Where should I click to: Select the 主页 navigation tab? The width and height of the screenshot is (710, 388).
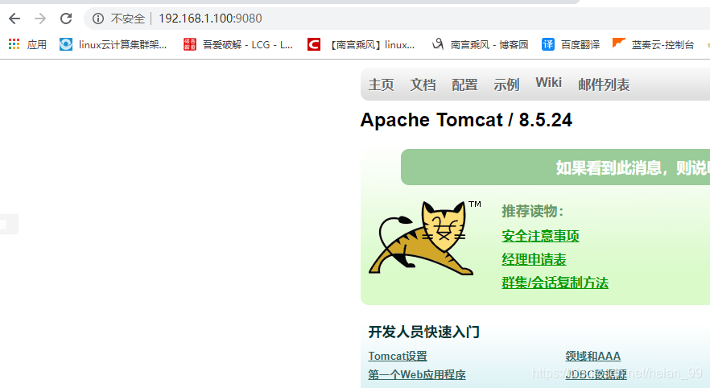coord(382,85)
